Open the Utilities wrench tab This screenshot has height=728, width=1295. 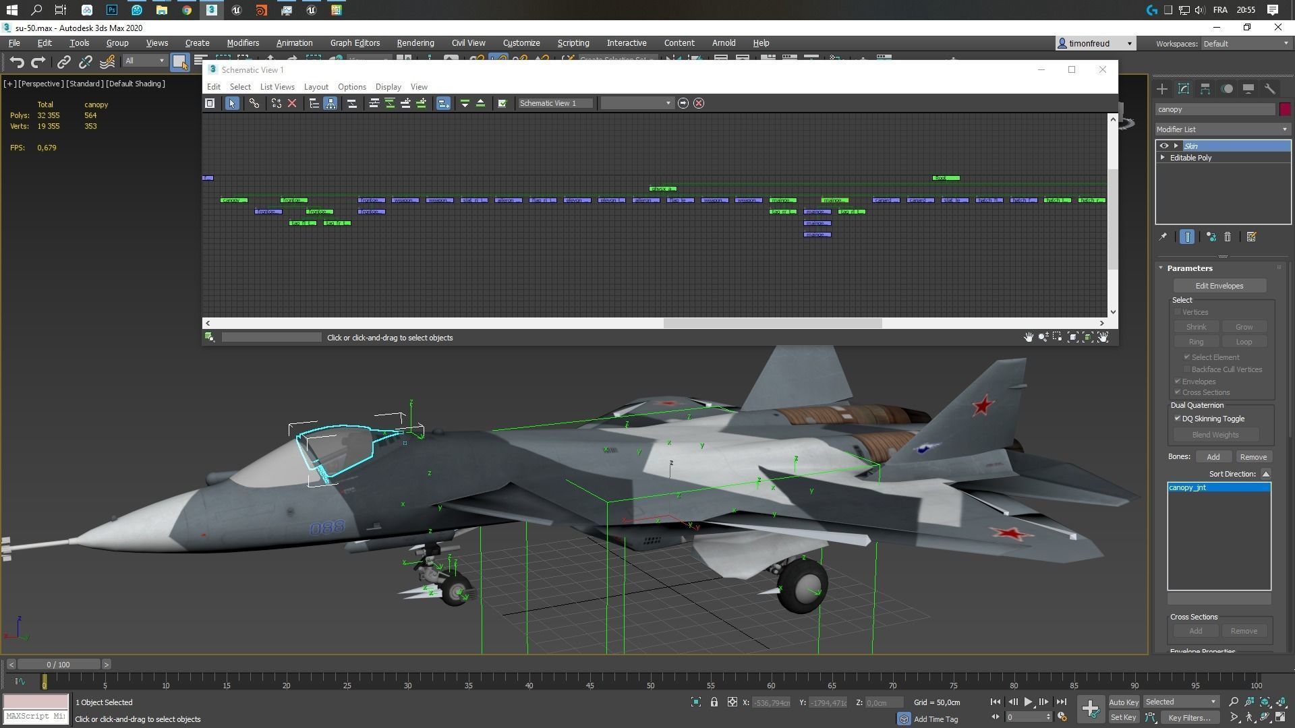click(x=1269, y=89)
